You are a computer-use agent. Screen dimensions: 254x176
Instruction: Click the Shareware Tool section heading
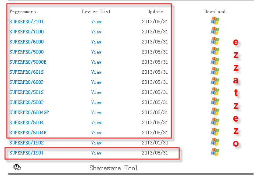click(114, 168)
